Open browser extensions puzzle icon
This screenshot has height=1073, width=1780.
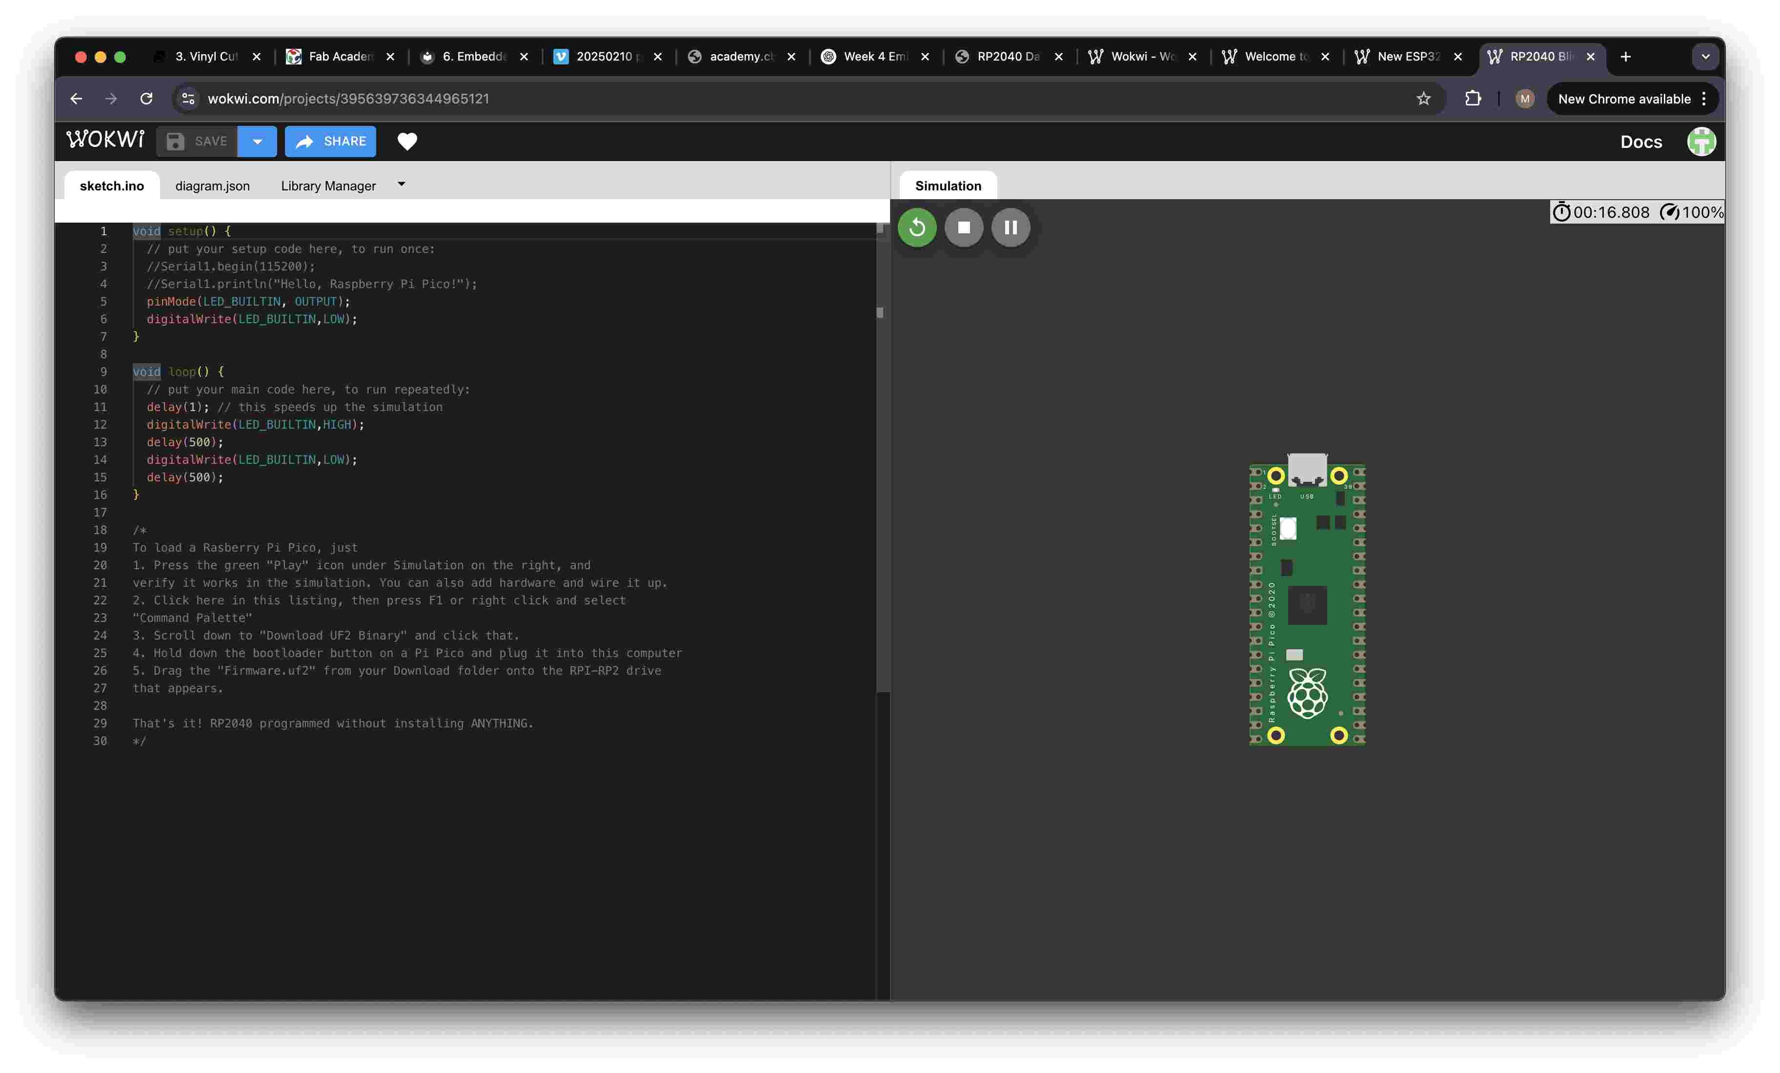1473,98
